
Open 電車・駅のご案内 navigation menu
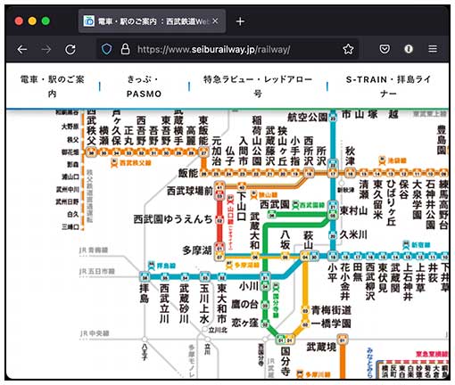53,86
